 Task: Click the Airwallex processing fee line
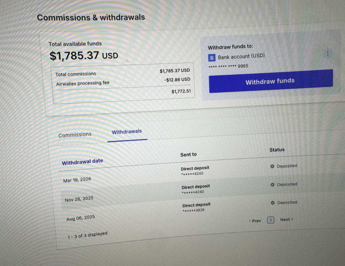click(x=83, y=83)
